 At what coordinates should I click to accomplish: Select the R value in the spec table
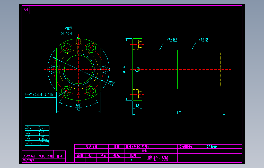point(39,127)
